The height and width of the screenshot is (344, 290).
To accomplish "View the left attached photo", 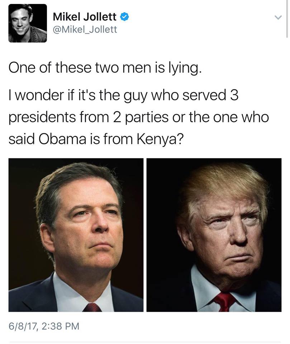I will click(x=76, y=235).
